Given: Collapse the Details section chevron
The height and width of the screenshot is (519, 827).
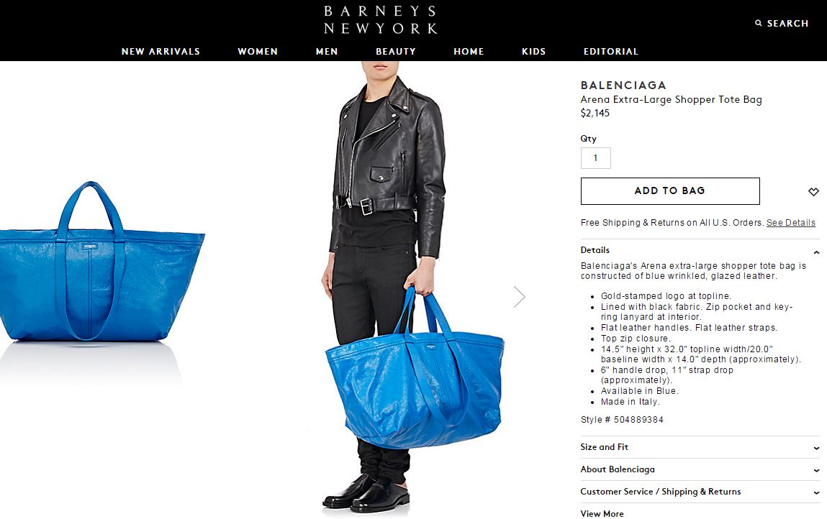Looking at the screenshot, I should (816, 253).
